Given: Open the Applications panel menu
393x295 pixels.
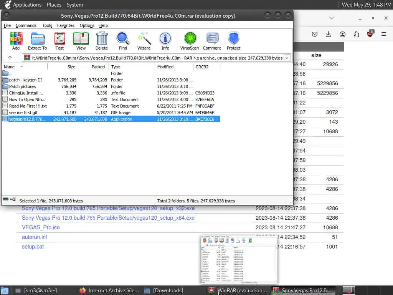Looking at the screenshot, I should click(x=27, y=5).
